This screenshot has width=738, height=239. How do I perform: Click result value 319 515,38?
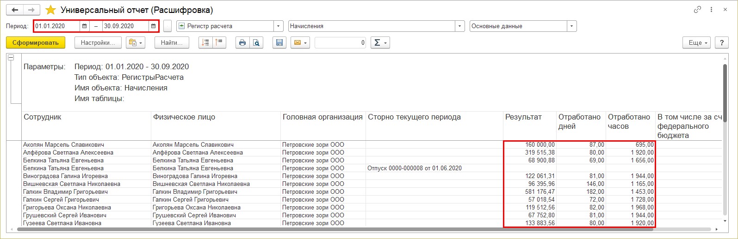[x=530, y=153]
